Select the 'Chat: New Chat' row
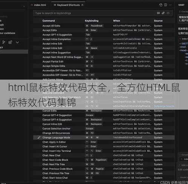188x184 pixels. point(104,155)
